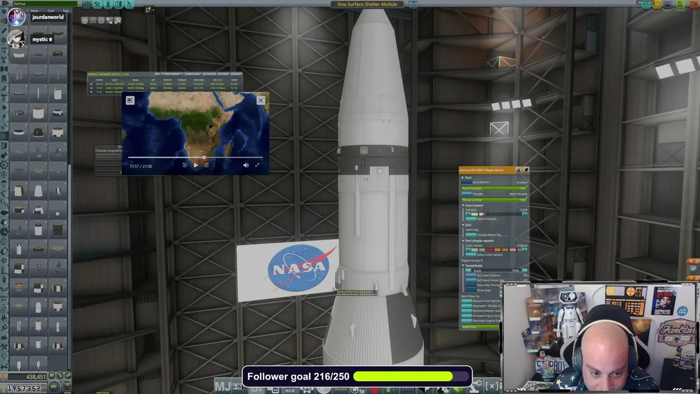Toggle the 2R symmetry mode button

point(54,386)
